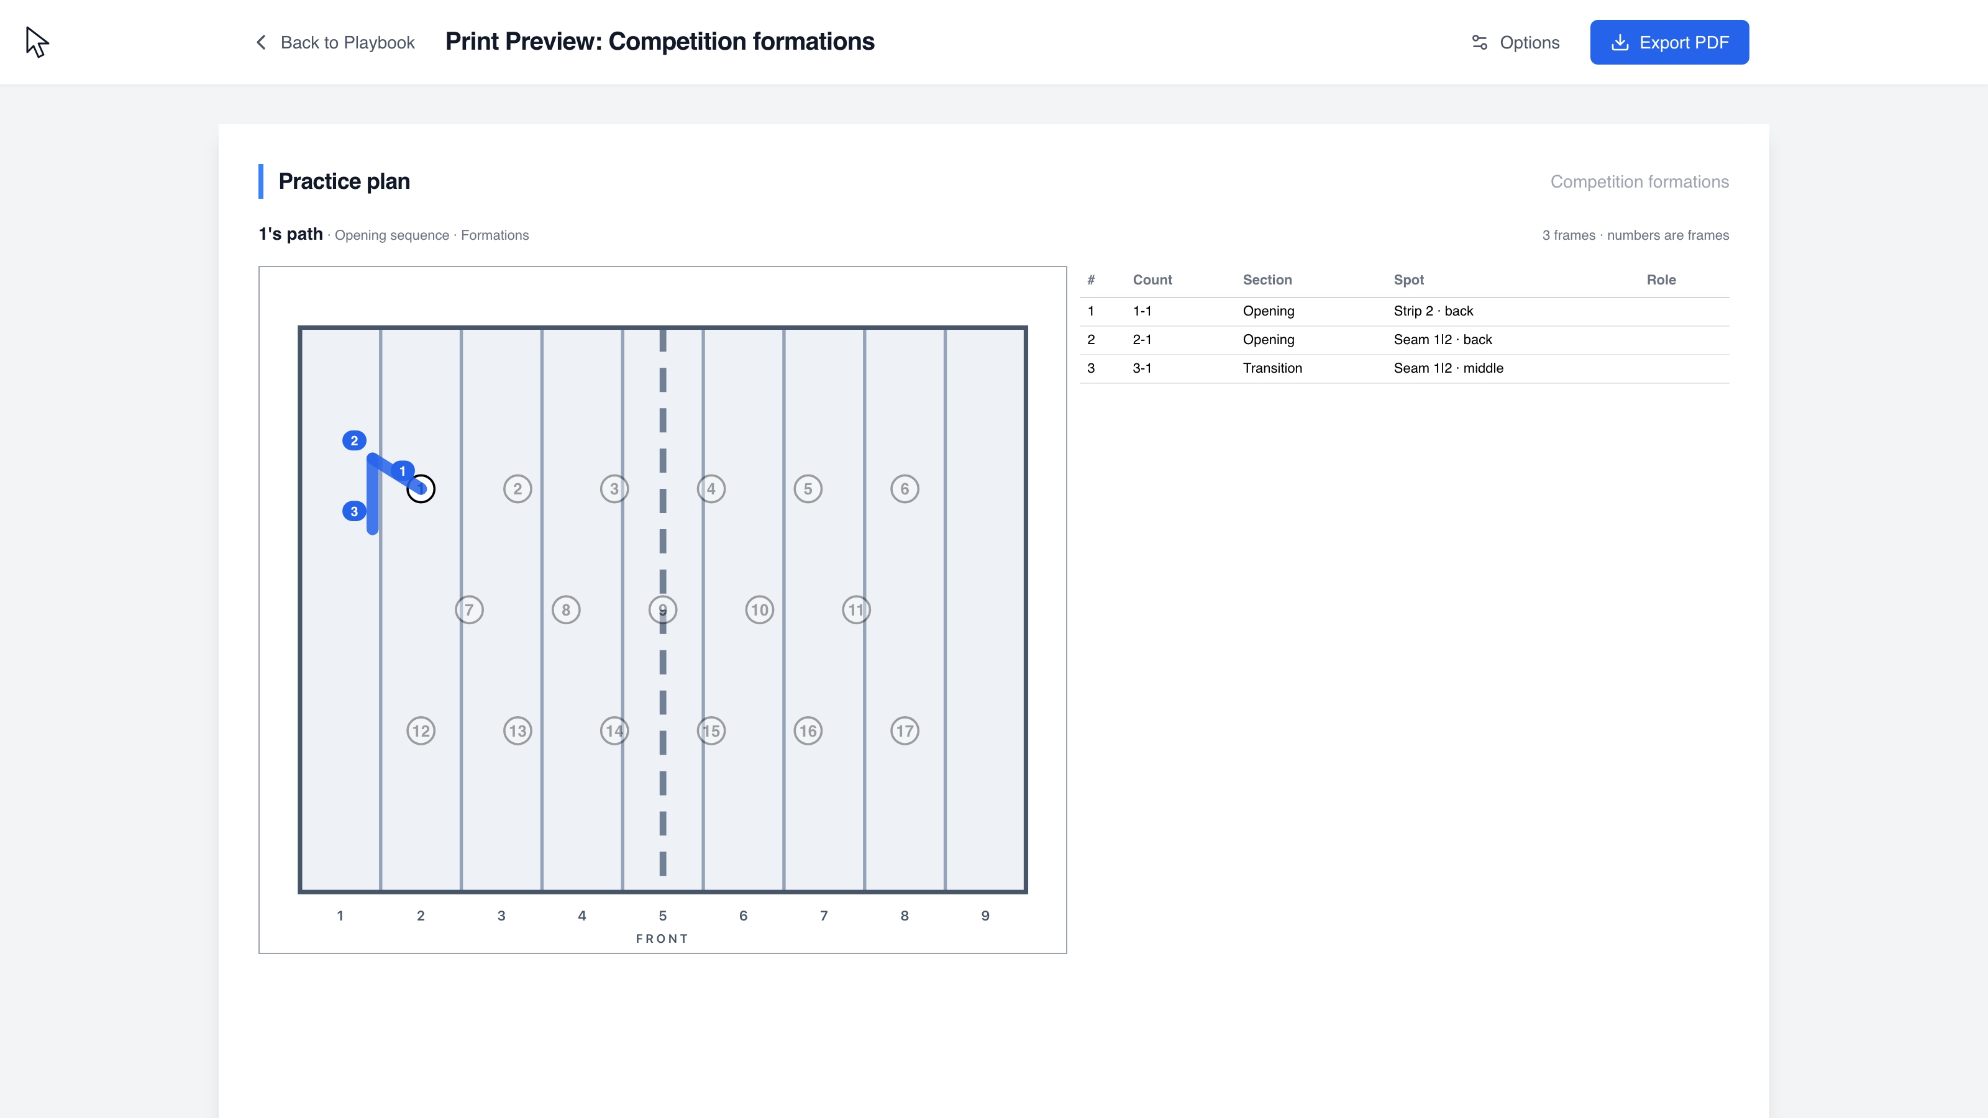Image resolution: width=1988 pixels, height=1118 pixels.
Task: Click dancer circle 6 on the stage
Action: pyautogui.click(x=905, y=488)
